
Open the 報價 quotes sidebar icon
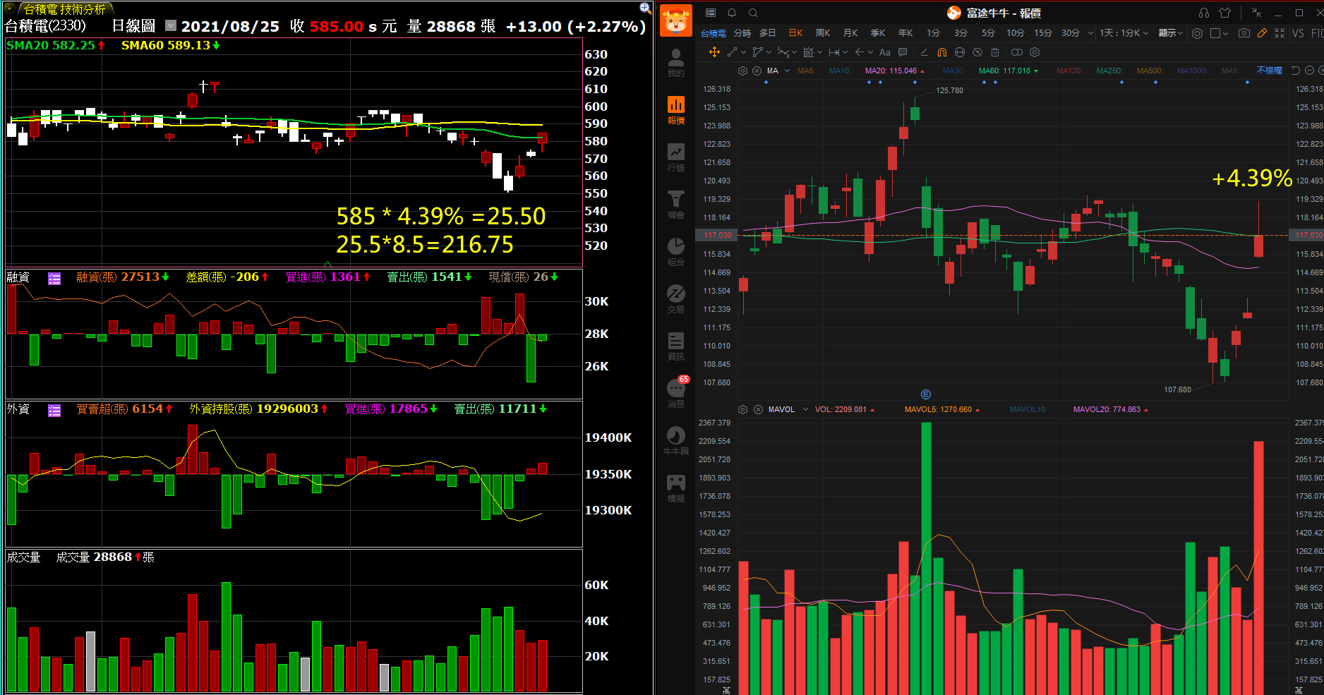(x=675, y=110)
